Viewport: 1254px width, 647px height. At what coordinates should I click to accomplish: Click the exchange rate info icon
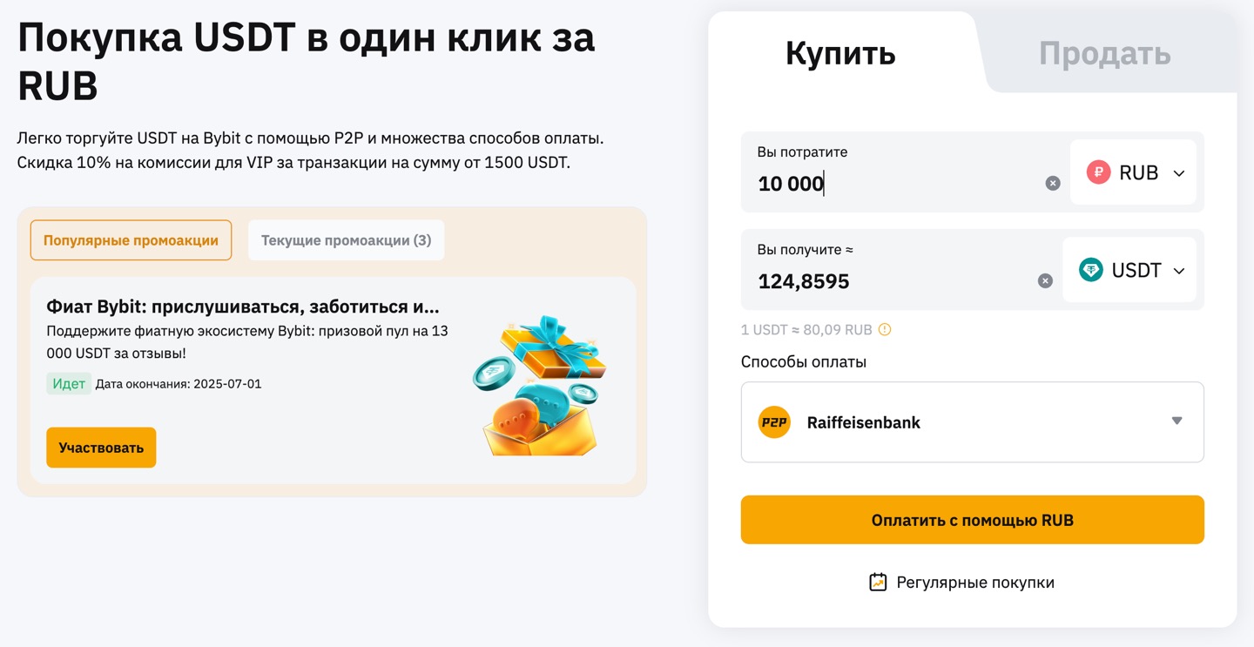pos(885,330)
